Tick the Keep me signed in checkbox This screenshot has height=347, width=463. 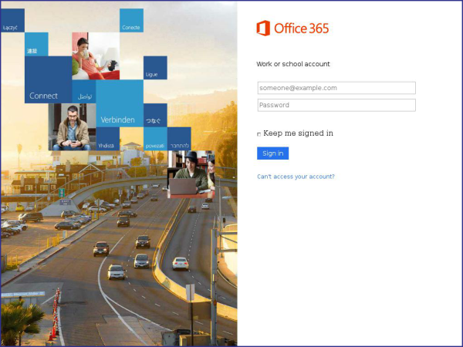point(259,134)
